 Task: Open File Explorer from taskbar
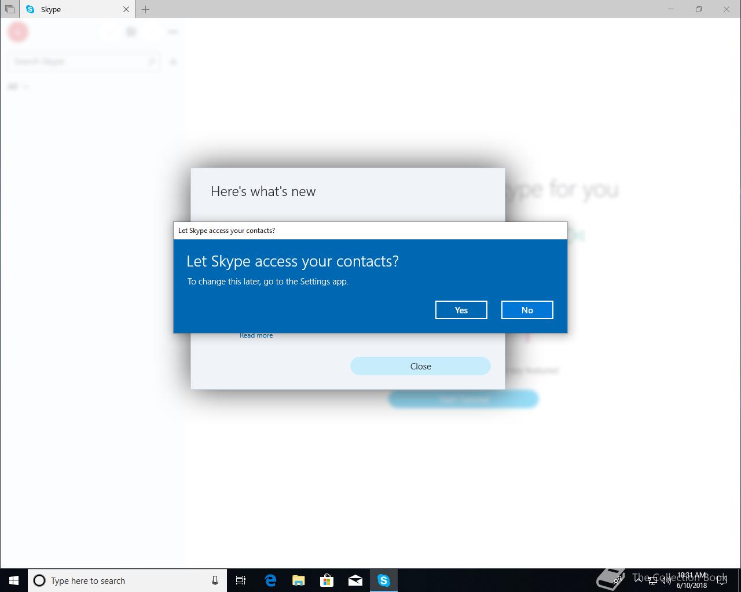point(298,580)
